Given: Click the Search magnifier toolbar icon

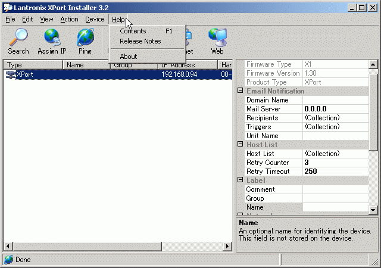Looking at the screenshot, I should point(18,37).
